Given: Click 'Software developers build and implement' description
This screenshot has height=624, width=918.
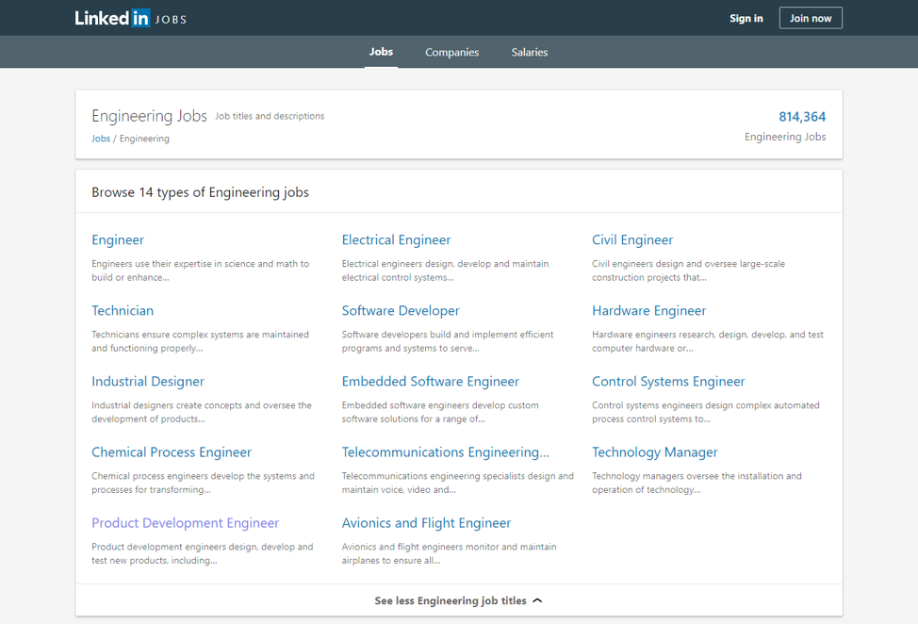Looking at the screenshot, I should click(448, 341).
